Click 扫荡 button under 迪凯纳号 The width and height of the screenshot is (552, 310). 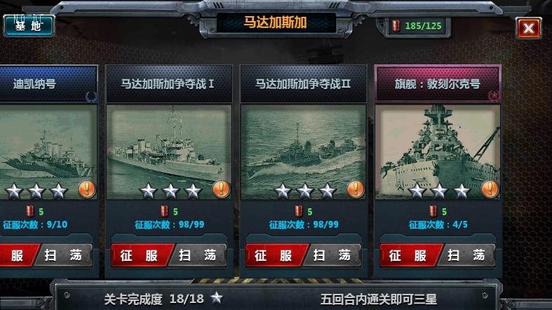tap(64, 255)
